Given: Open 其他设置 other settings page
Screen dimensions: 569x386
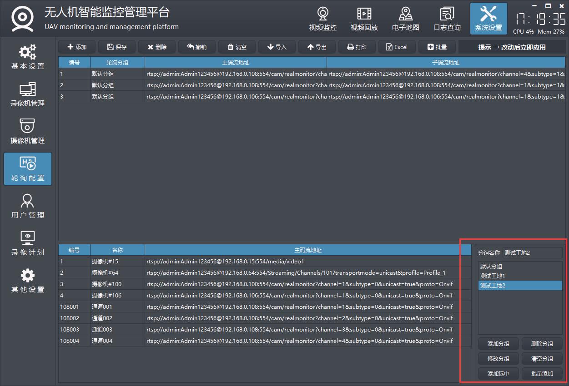Looking at the screenshot, I should click(x=28, y=281).
